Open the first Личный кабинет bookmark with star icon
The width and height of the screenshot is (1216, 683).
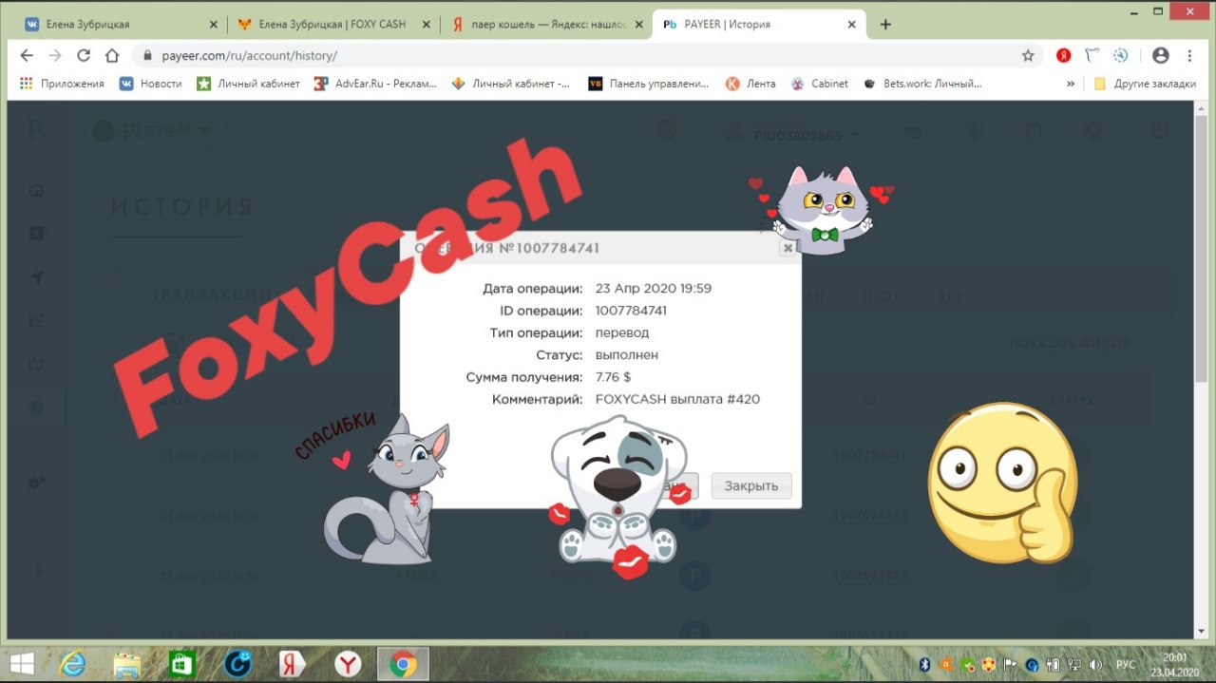[x=248, y=84]
